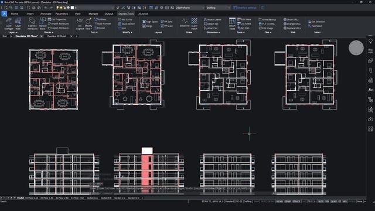This screenshot has width=375, height=211.
Task: Open the 2dWireframe visual style dropdown
Action: click(190, 8)
